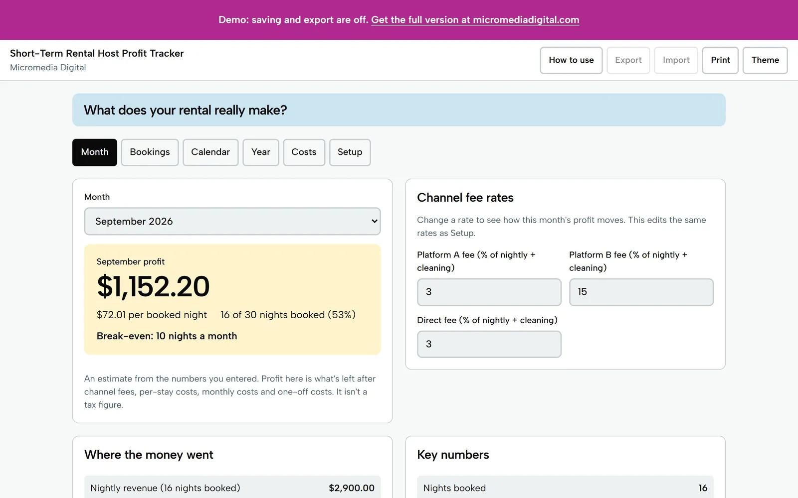This screenshot has width=798, height=498.
Task: Click the 'Direct fee (% of nightly + cleaning)' label
Action: 487,320
